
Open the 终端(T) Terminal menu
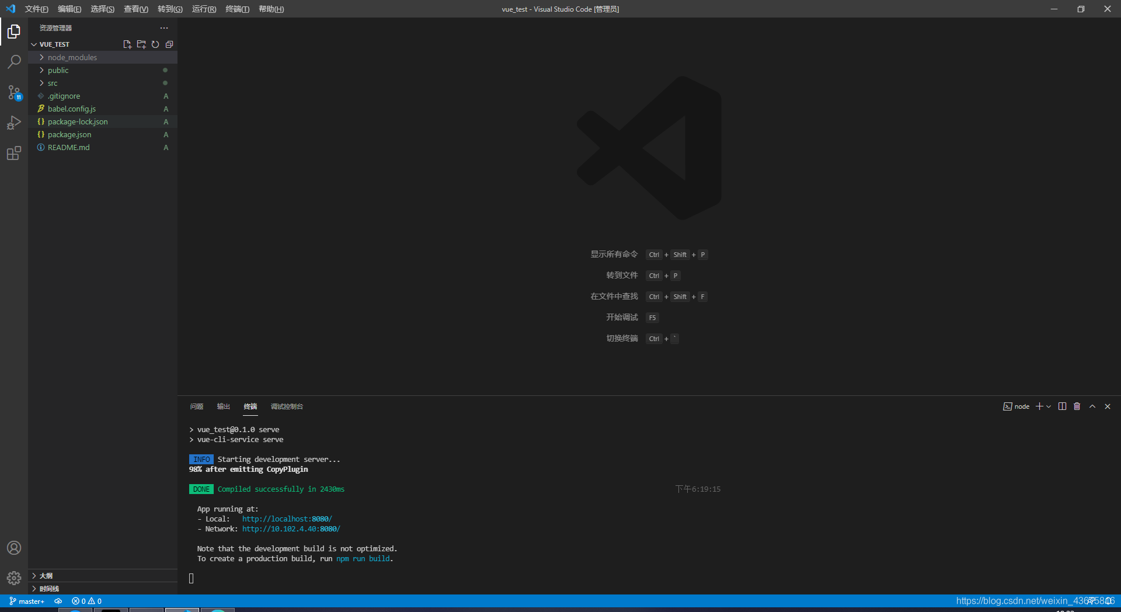237,9
